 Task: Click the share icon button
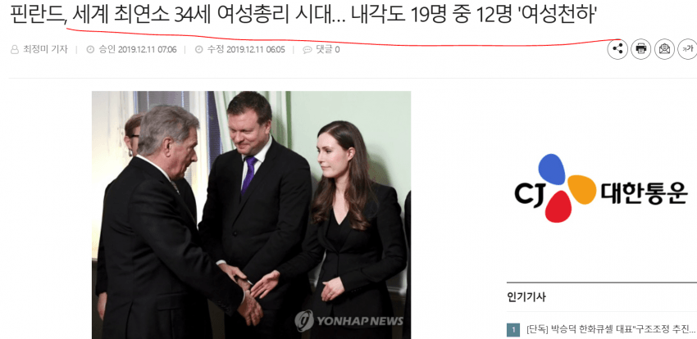pos(617,49)
